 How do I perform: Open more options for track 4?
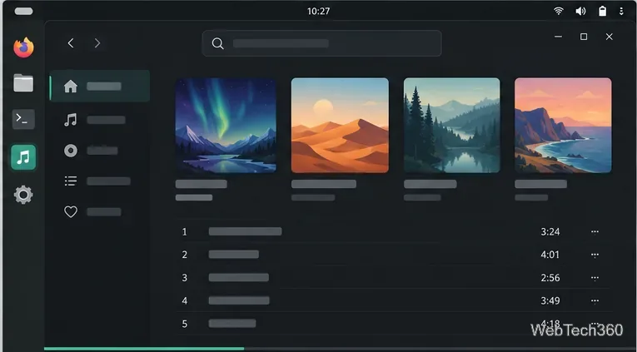pyautogui.click(x=595, y=301)
